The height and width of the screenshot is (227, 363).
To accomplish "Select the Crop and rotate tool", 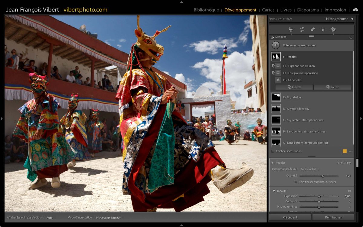I will 302,30.
